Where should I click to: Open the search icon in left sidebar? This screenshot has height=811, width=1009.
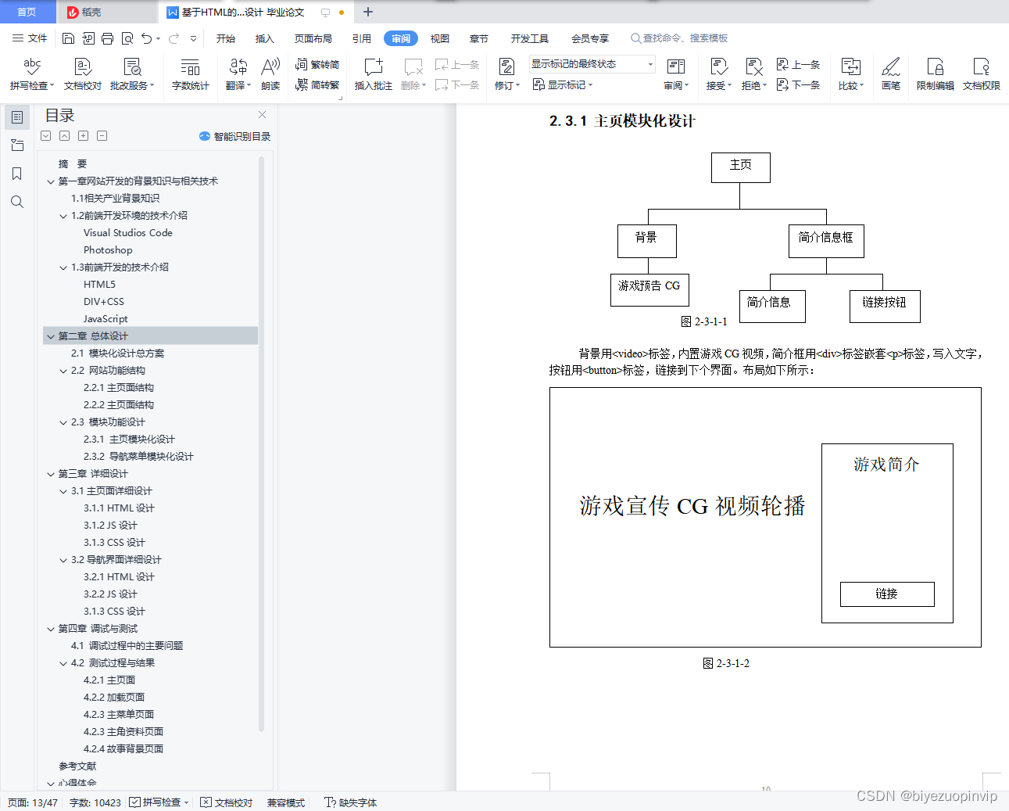(16, 202)
